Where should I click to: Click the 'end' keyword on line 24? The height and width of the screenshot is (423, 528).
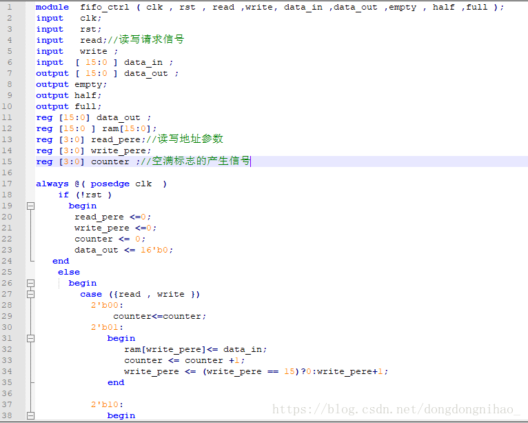(61, 261)
